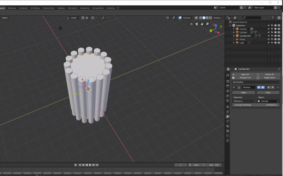Screen dimensions: 283x176
Task: Open the World properties tab
Action: pos(228,101)
